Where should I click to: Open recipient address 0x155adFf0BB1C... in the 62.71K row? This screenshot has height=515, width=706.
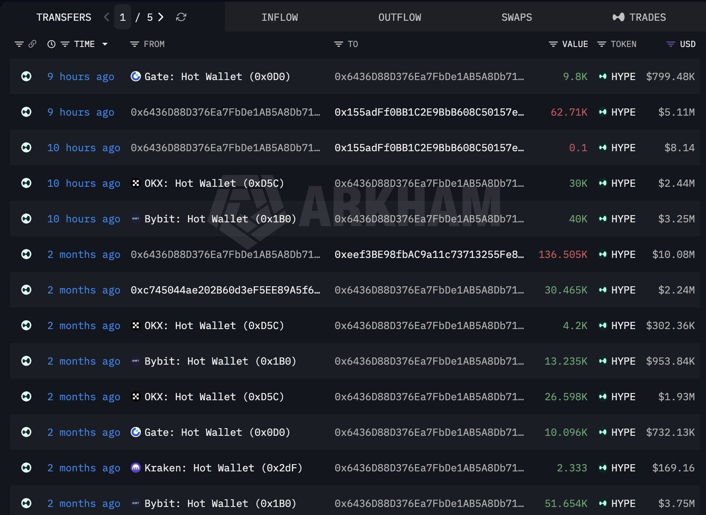tap(429, 112)
